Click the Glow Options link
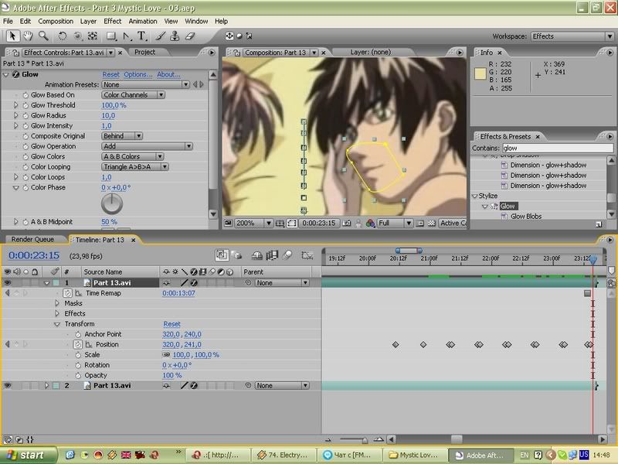This screenshot has height=464, width=618. tap(138, 74)
